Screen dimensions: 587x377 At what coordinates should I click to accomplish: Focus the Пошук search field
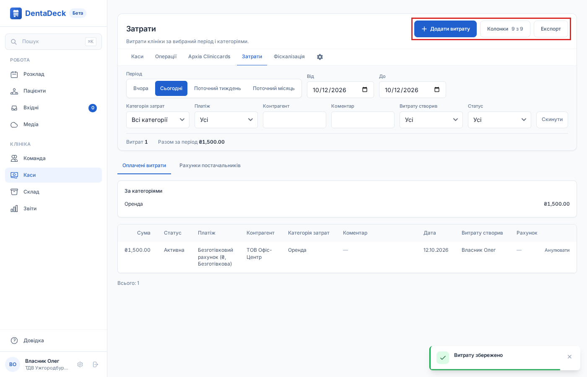[x=53, y=41]
